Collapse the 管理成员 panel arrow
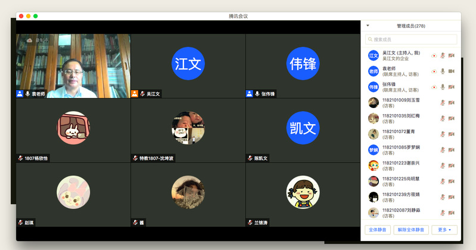Image resolution: width=476 pixels, height=250 pixels. 368,26
